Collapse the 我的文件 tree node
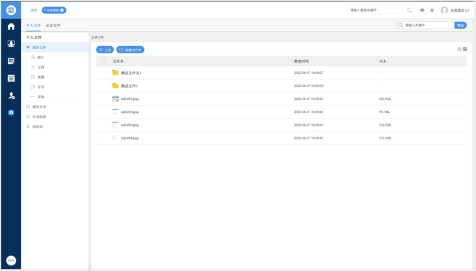 tap(28, 47)
